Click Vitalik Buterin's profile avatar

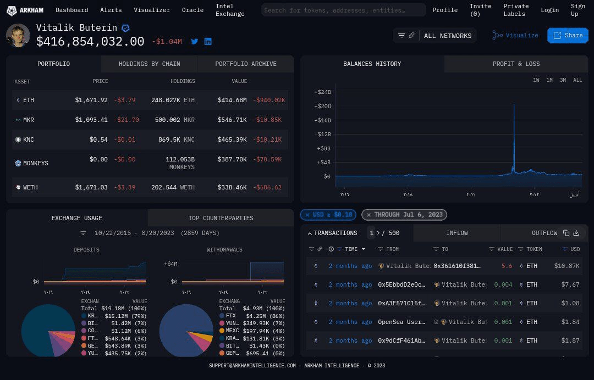coord(18,36)
